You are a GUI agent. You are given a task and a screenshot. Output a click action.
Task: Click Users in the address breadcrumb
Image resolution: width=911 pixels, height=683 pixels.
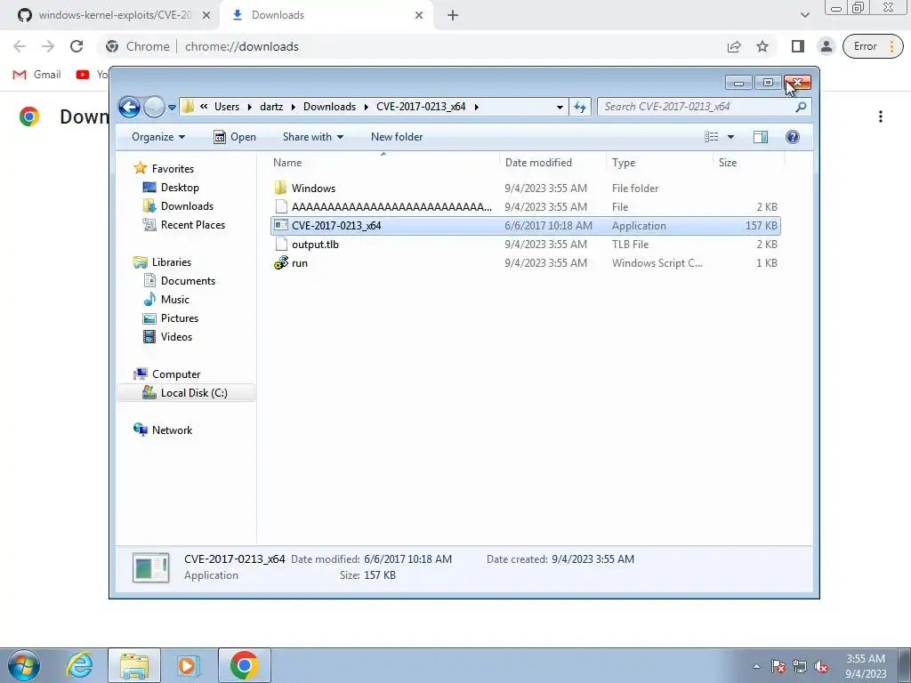(x=227, y=107)
